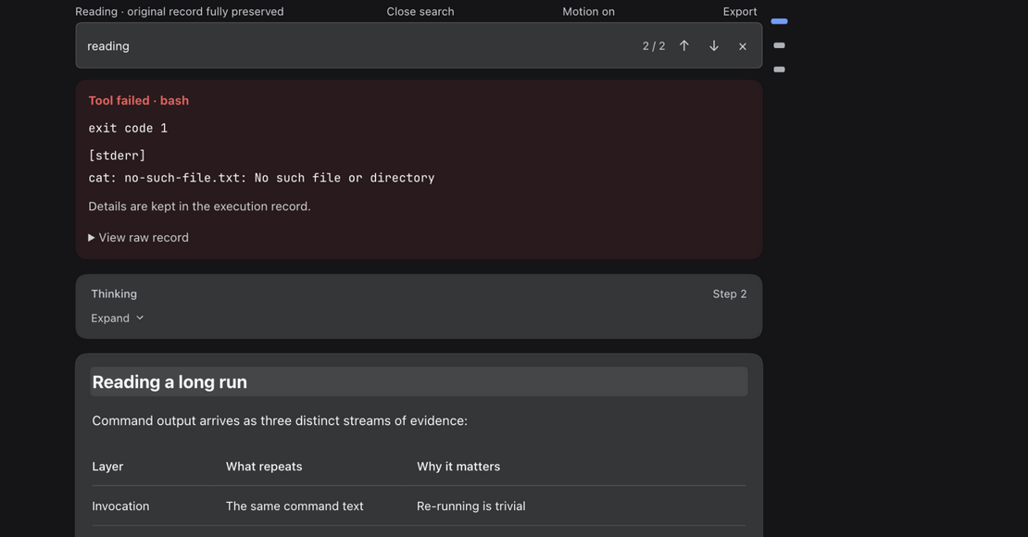Click the 'What repeats' column header

click(264, 467)
